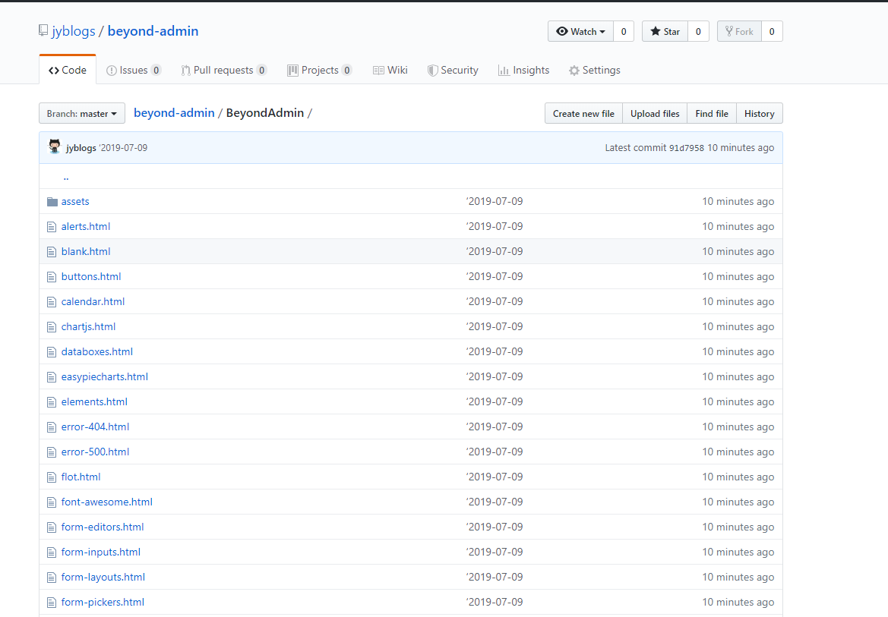Click the file icon beside error-404.html
The height and width of the screenshot is (617, 888).
coord(52,427)
